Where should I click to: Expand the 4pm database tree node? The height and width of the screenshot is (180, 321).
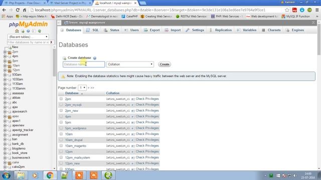5,56
